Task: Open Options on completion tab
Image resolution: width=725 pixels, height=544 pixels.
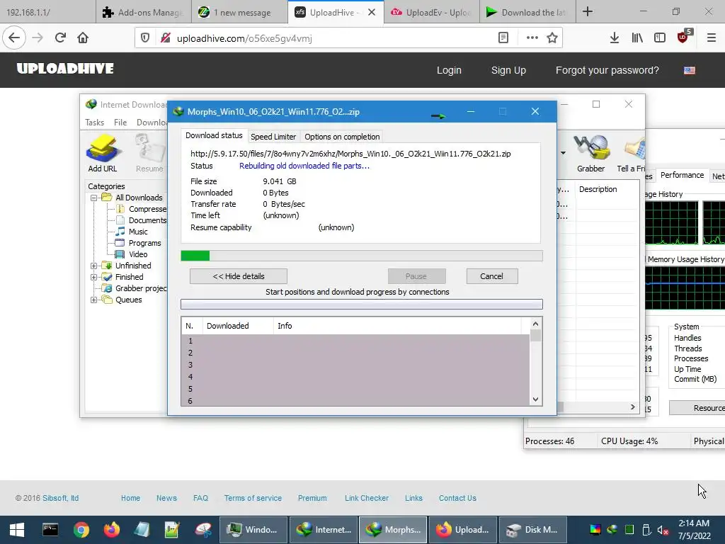Action: click(342, 137)
